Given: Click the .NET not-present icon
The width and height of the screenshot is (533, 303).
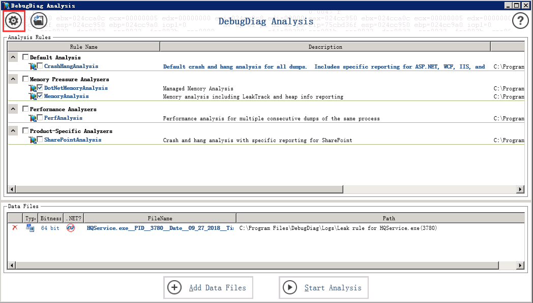Looking at the screenshot, I should (71, 228).
